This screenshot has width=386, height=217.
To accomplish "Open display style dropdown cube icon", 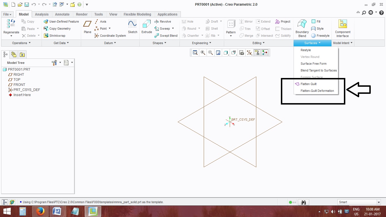I will [x=226, y=53].
